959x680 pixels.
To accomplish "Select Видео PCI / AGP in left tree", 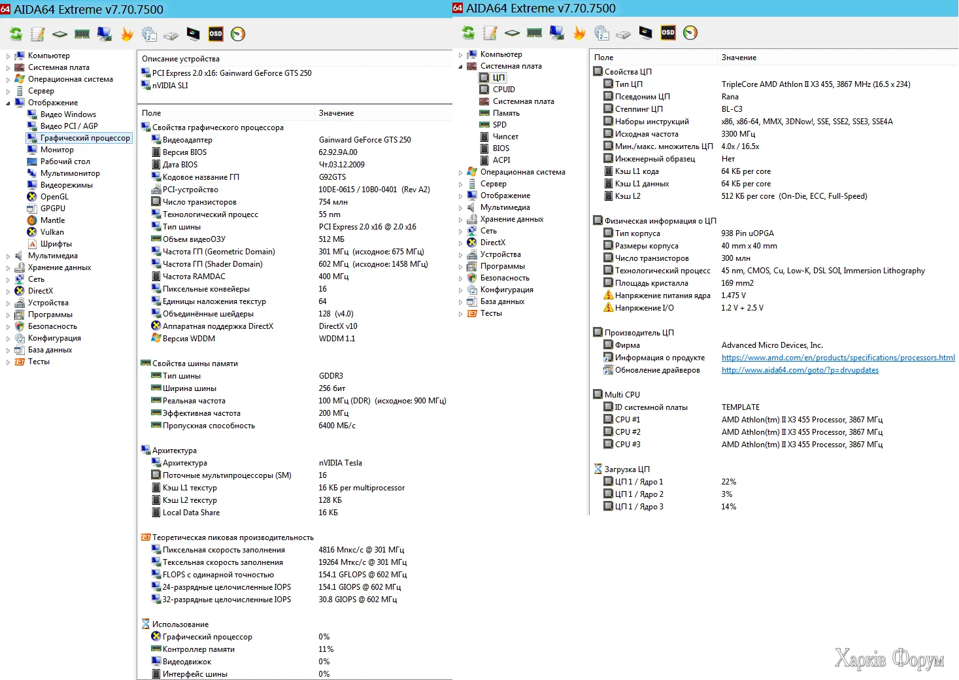I will (69, 126).
